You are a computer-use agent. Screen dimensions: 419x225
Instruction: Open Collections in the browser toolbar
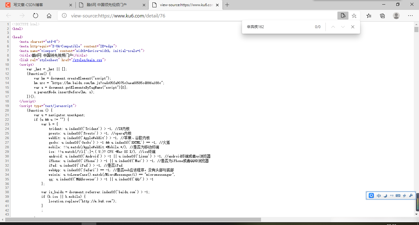coord(382,16)
